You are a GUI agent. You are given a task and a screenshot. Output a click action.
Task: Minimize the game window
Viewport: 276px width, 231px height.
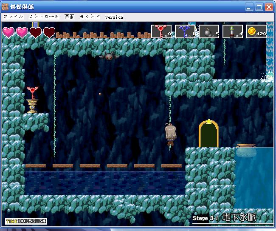click(x=249, y=7)
